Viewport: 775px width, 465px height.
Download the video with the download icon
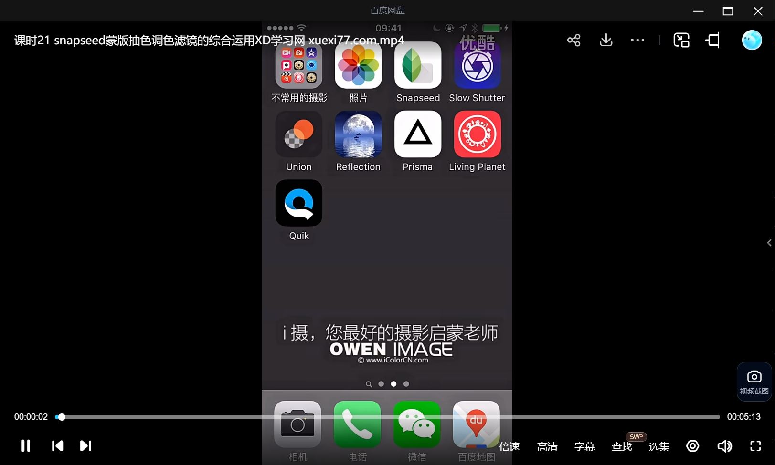click(606, 40)
